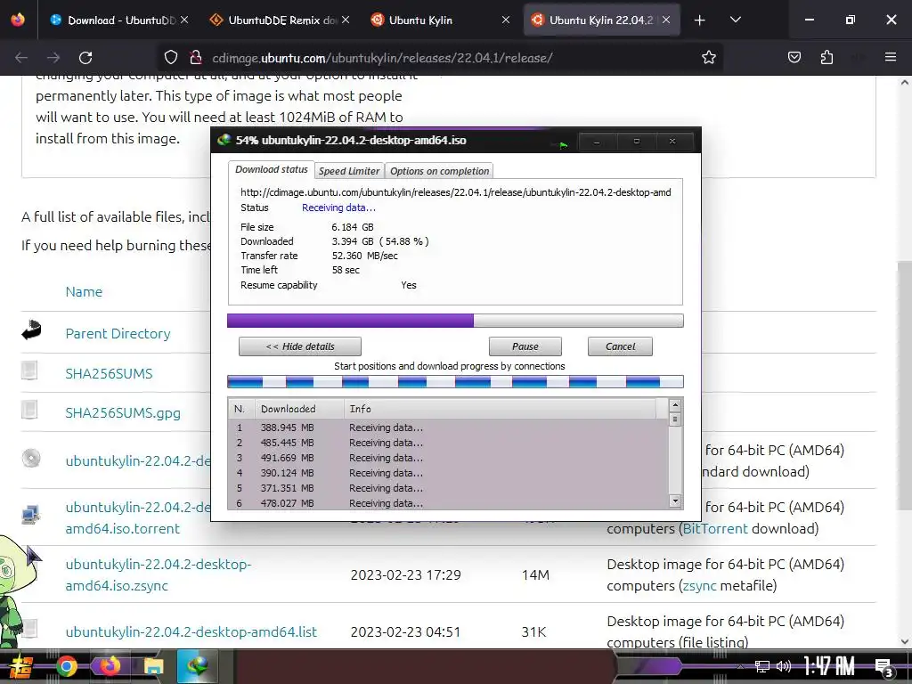Switch to the UbuntuDDE Remix tab
The width and height of the screenshot is (912, 684).
point(280,20)
